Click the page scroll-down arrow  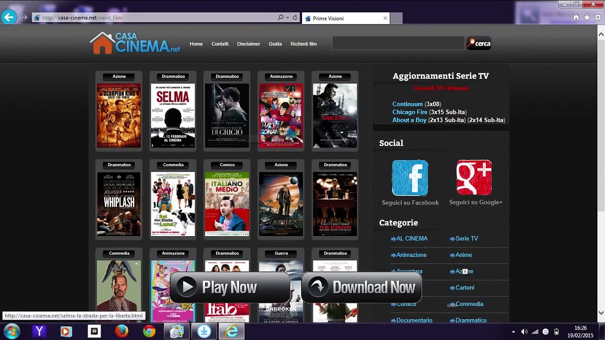(x=601, y=313)
